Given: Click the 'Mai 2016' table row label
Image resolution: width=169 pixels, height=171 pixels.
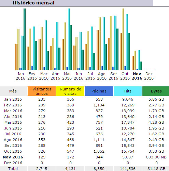Looking at the screenshot, I should click(13, 122).
